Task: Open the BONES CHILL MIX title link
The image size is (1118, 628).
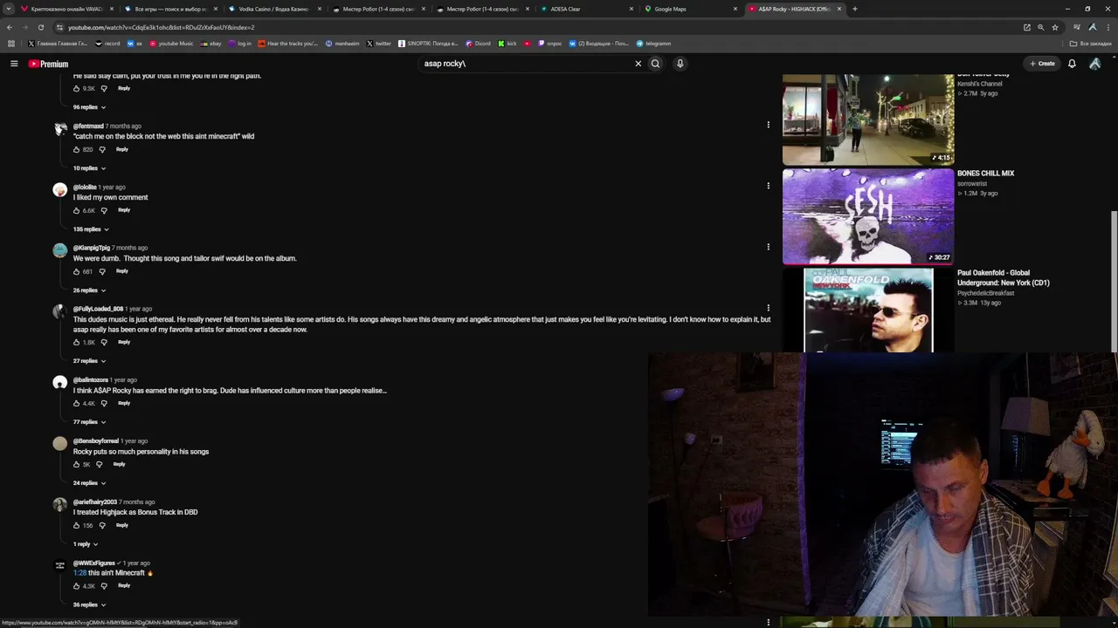Action: 985,174
